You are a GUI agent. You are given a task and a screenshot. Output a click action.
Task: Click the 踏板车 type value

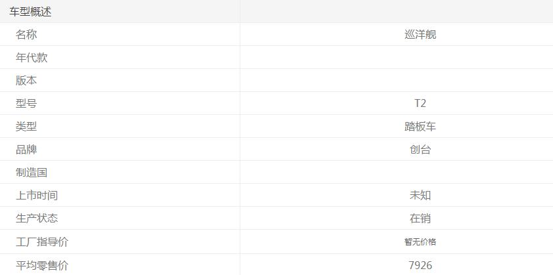pos(420,127)
